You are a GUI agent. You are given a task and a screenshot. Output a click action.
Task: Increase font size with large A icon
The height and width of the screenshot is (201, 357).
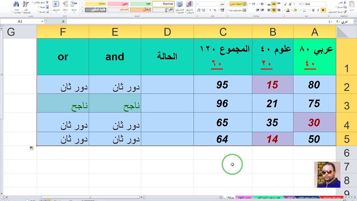(x=290, y=4)
